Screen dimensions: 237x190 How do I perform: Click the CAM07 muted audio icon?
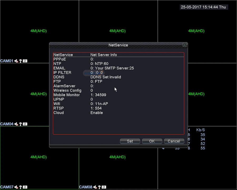click(16, 187)
